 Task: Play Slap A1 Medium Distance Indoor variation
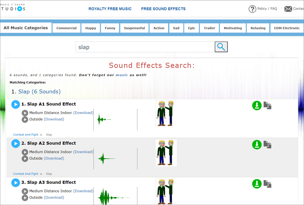[25, 113]
